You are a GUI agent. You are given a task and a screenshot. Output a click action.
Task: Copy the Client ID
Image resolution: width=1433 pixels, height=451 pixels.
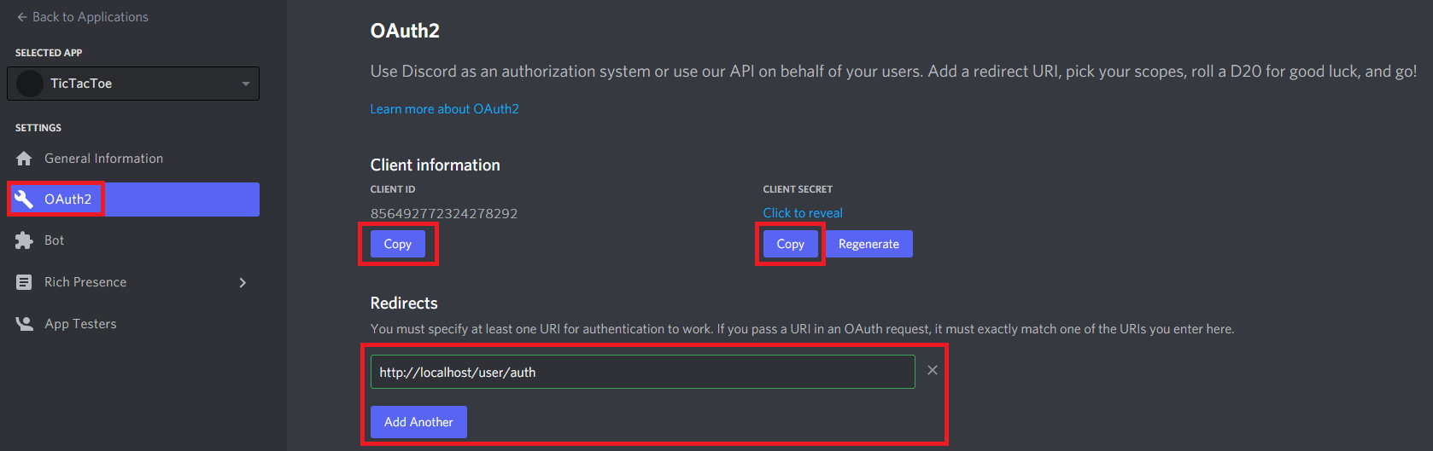(x=398, y=244)
